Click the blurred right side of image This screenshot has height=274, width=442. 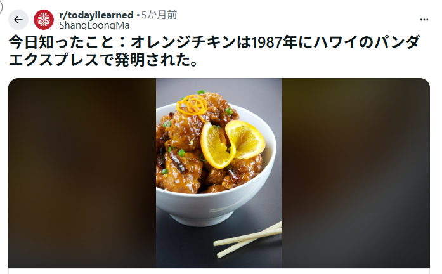[356, 173]
